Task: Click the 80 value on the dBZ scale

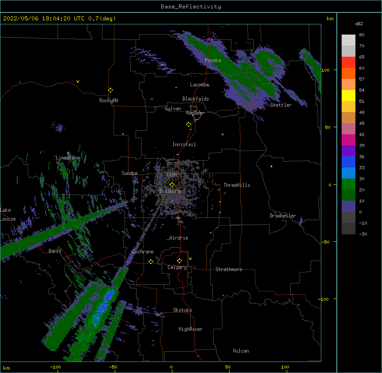Action: (x=362, y=35)
